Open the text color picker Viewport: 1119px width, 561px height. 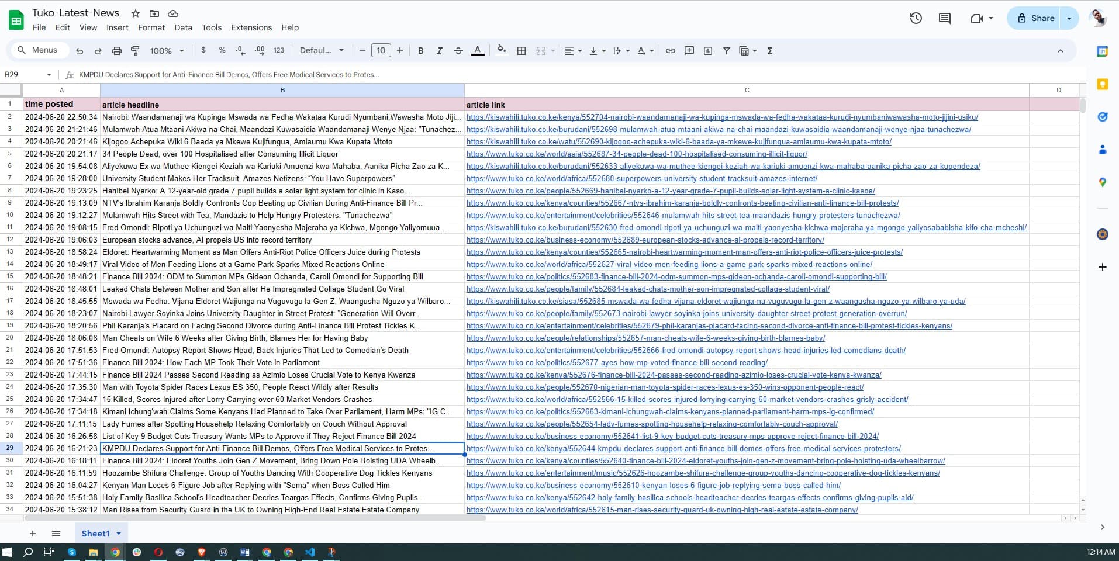478,51
